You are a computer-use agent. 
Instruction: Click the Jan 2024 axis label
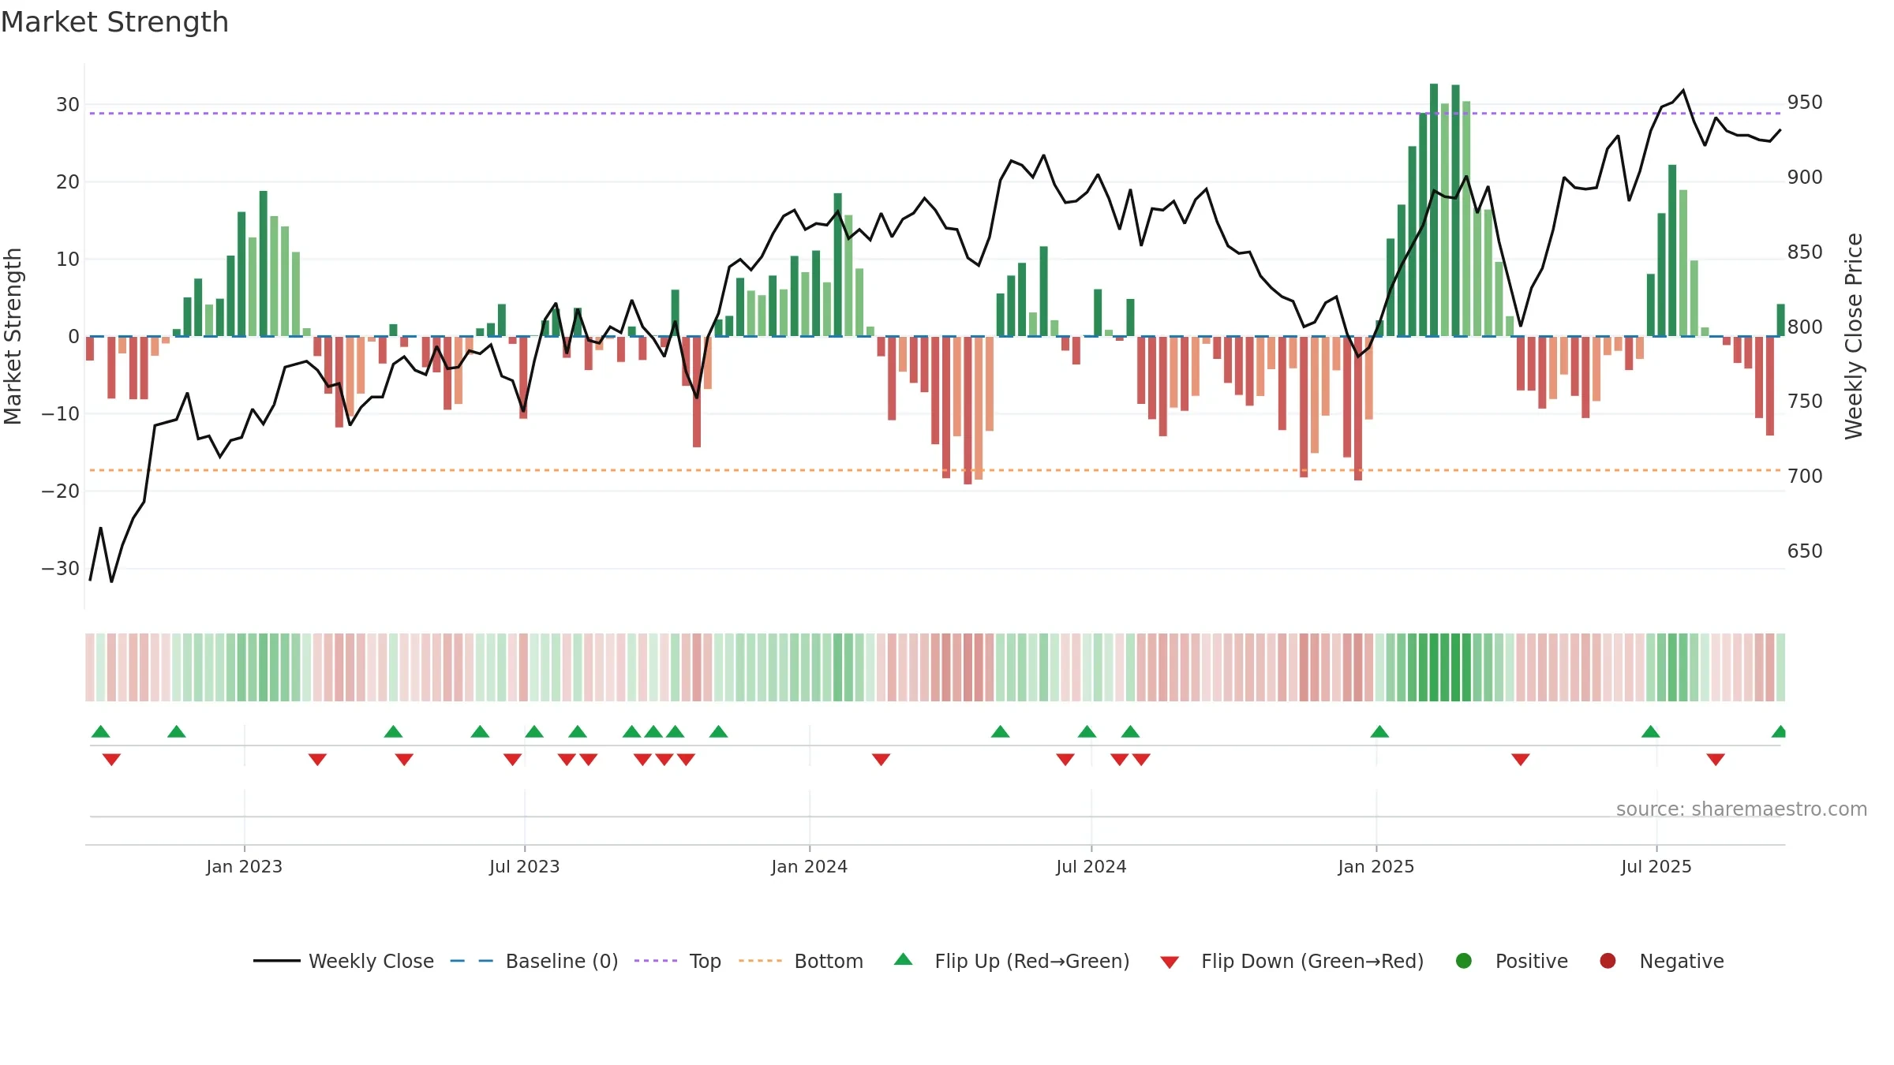click(810, 866)
